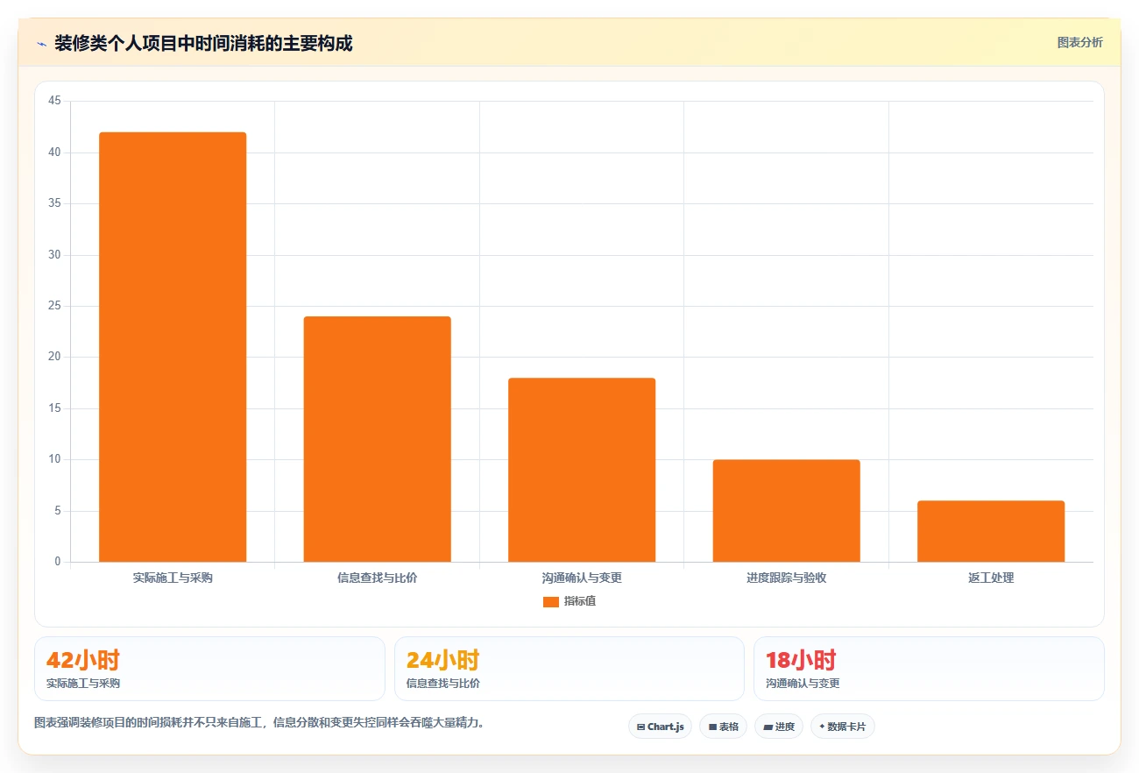Open the 42小时 data card
Viewport: 1139px width, 773px height.
(x=209, y=669)
